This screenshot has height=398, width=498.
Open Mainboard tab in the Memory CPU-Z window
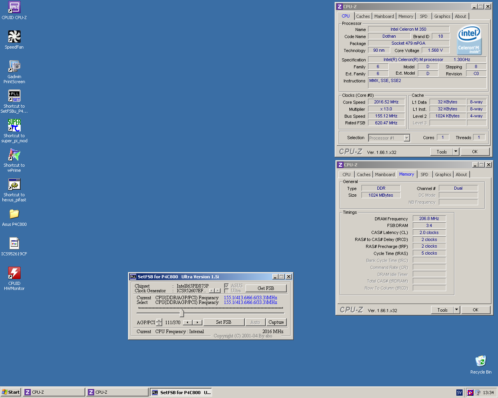tap(385, 175)
